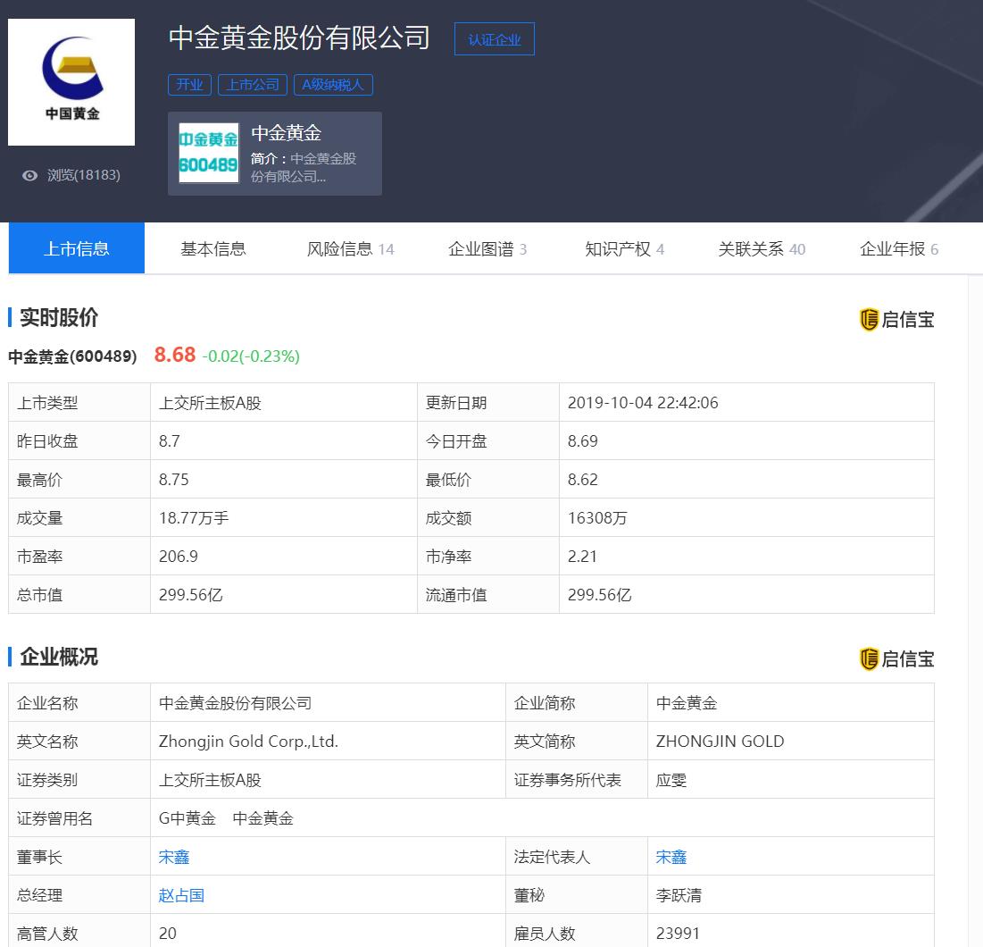This screenshot has width=983, height=947.
Task: Click the former name G中黄金
Action: [x=187, y=818]
